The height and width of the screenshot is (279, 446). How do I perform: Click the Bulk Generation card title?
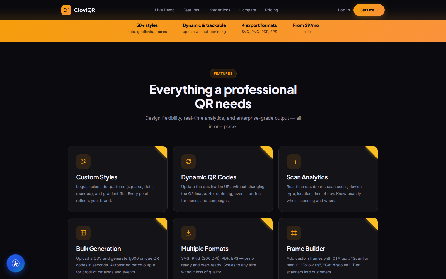point(98,249)
